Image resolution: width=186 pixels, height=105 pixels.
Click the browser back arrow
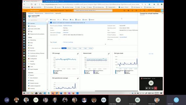(24, 4)
